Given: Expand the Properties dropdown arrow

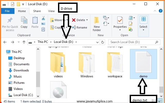Looking at the screenshot, I should (x=120, y=30).
